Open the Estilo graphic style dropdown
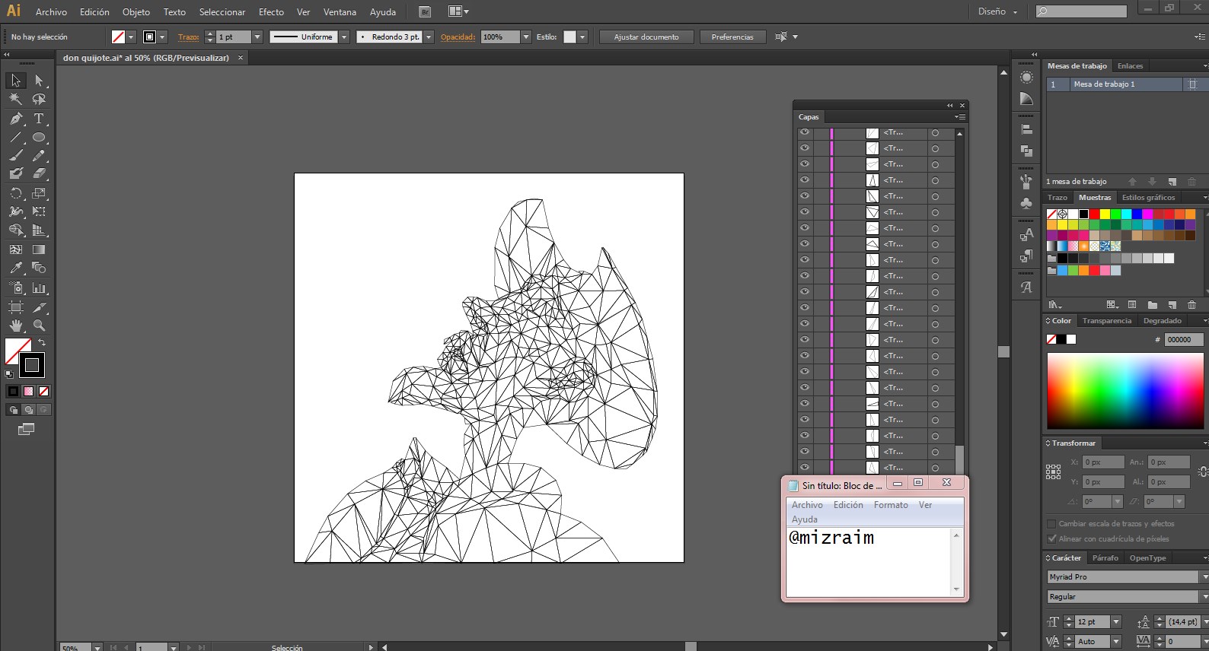Screen dimensions: 1209x651 click(582, 37)
